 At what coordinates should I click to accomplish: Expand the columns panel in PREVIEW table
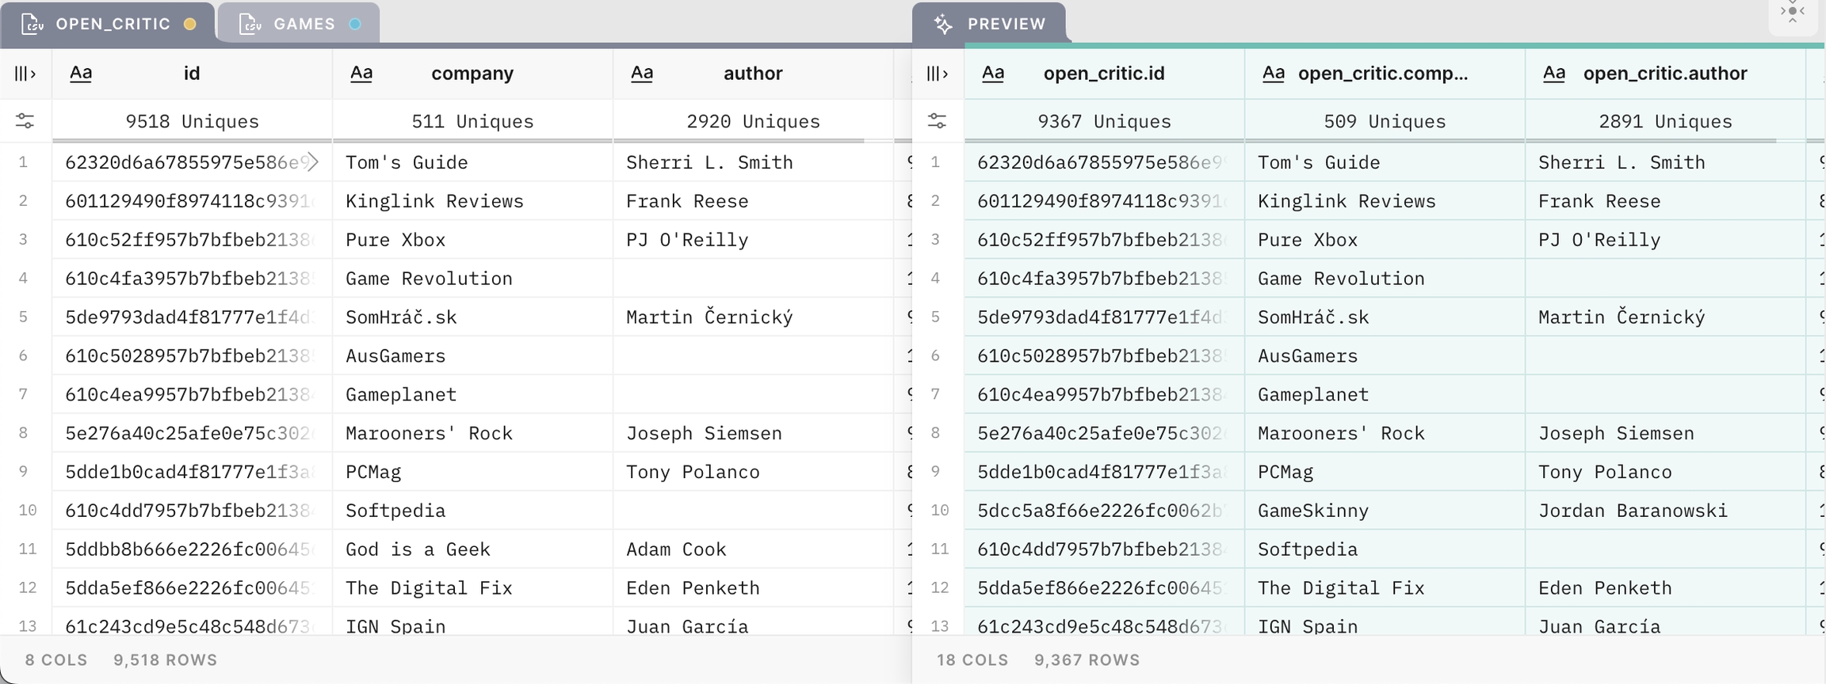pos(937,74)
